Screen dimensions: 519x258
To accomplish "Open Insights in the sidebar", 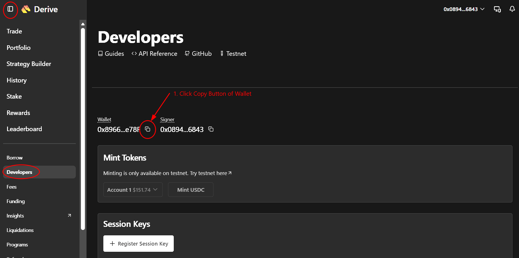I will (15, 216).
